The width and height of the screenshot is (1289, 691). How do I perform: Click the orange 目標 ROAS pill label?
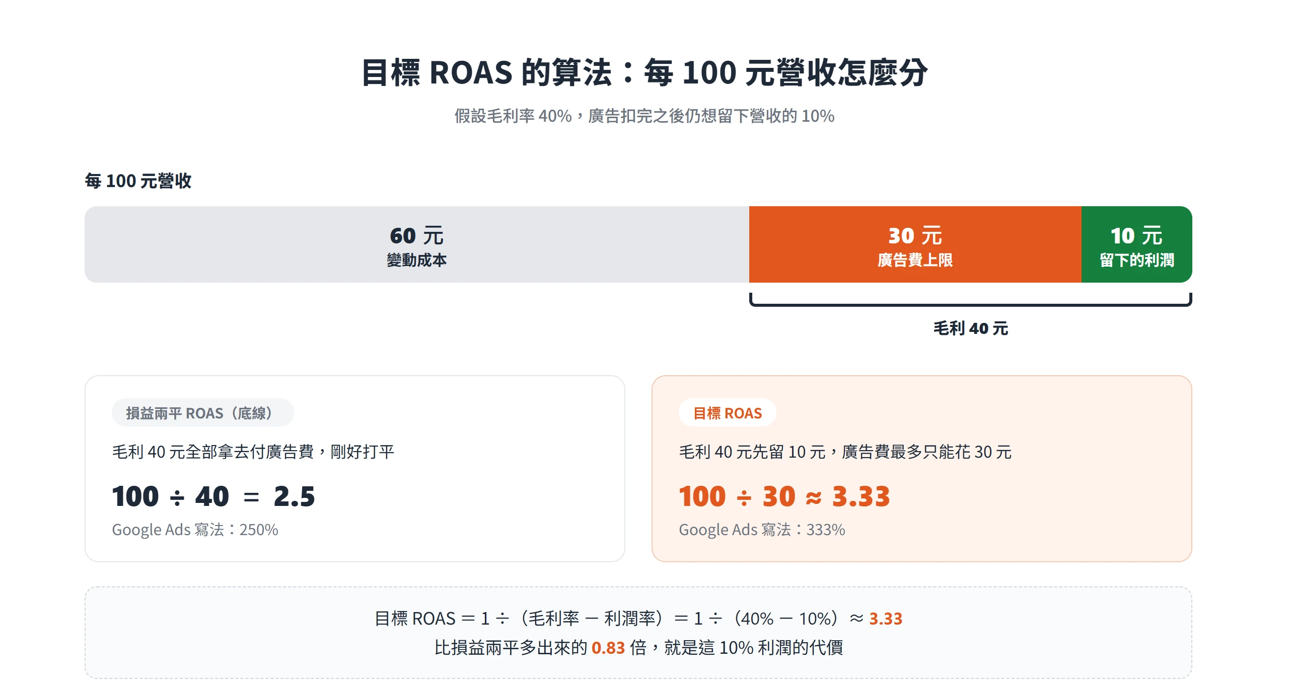click(x=728, y=413)
